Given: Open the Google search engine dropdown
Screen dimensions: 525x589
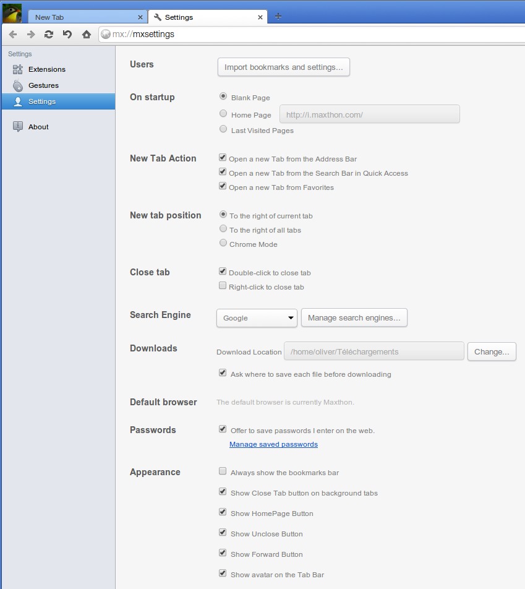Looking at the screenshot, I should click(257, 318).
